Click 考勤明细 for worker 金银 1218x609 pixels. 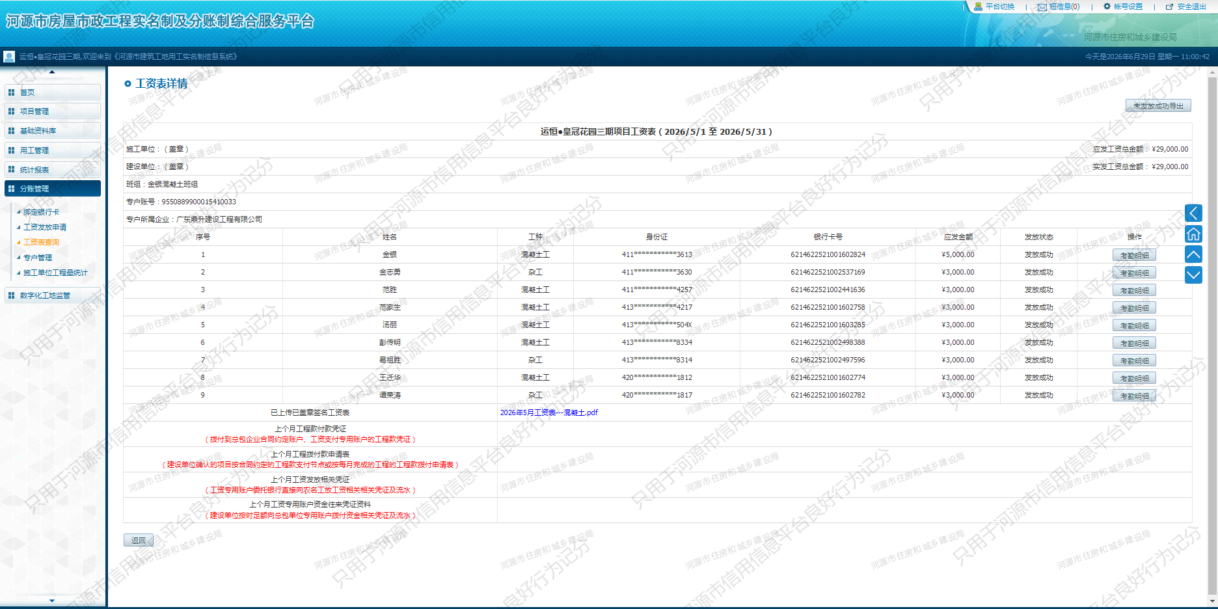click(1134, 255)
